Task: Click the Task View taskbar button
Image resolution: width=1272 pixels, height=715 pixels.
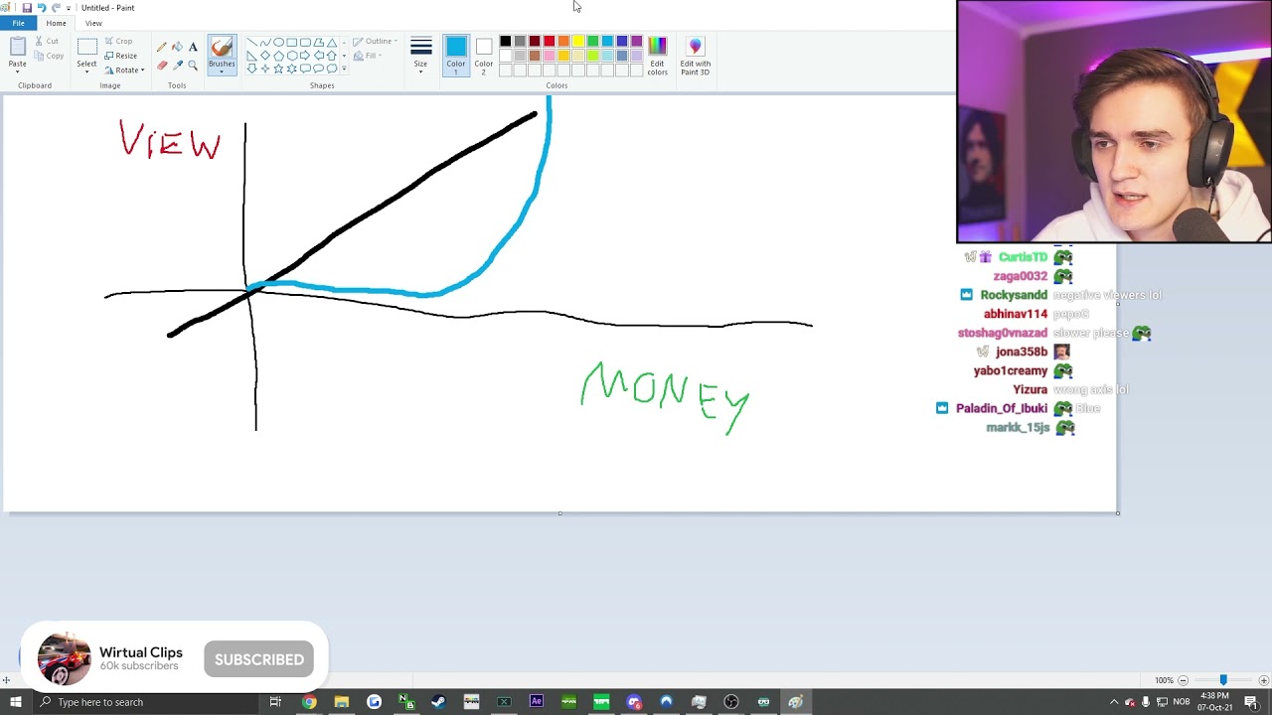Action: click(x=275, y=702)
